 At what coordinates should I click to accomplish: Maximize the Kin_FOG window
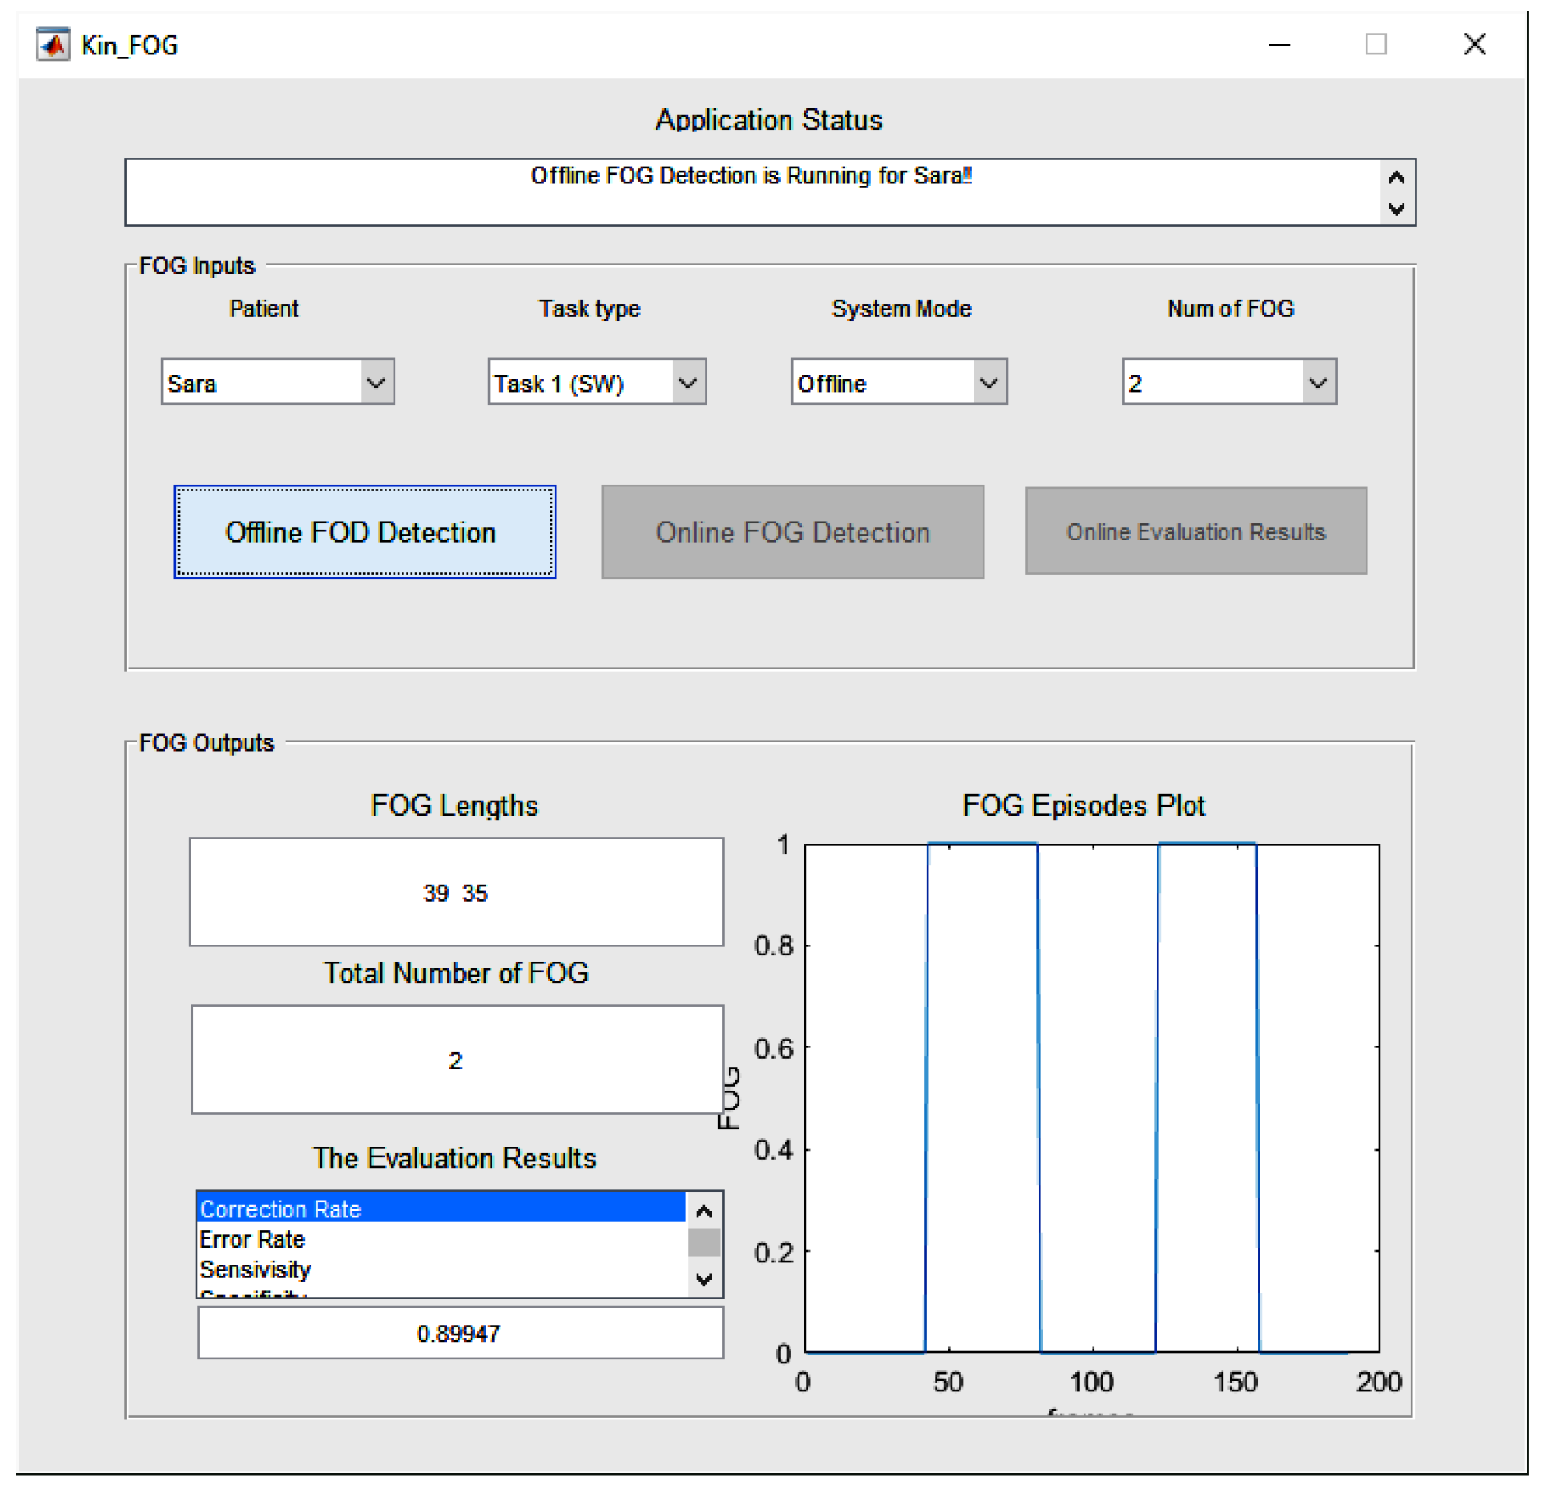pos(1375,44)
